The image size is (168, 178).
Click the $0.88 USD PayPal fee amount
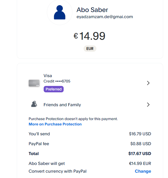[141, 144]
